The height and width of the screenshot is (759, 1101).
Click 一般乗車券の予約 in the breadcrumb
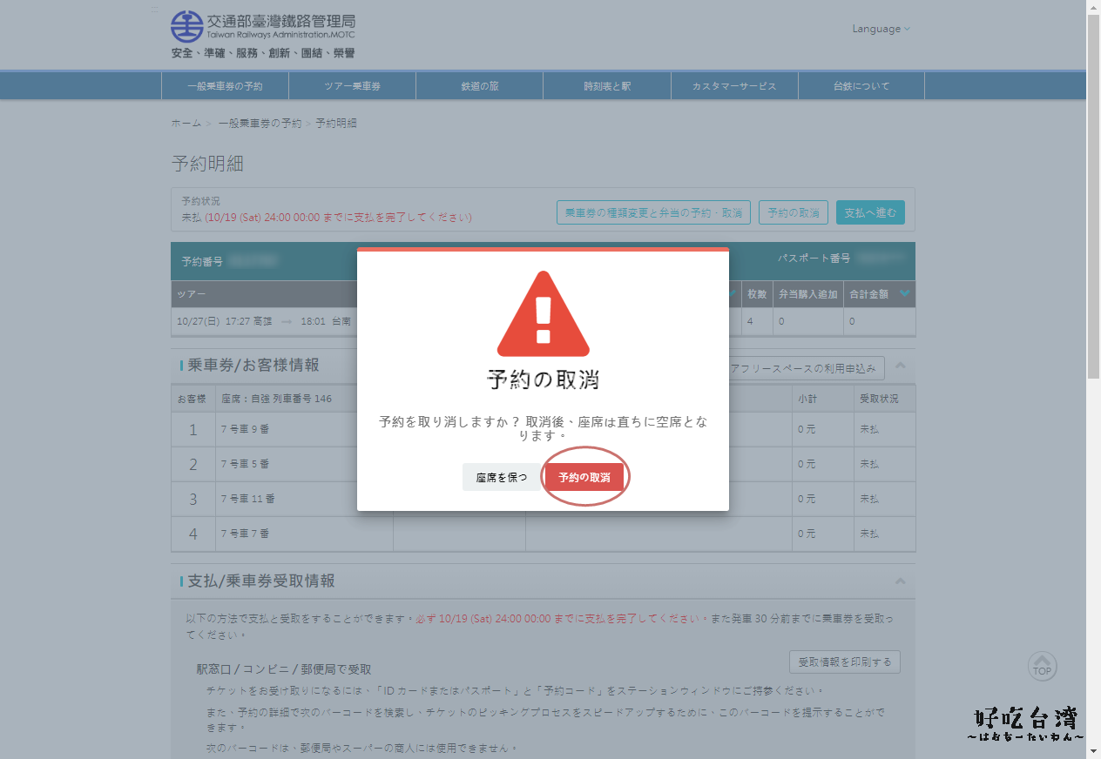[x=260, y=124]
